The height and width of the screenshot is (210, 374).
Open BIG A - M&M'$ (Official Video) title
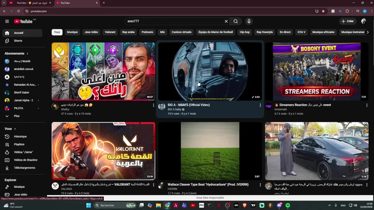188,105
